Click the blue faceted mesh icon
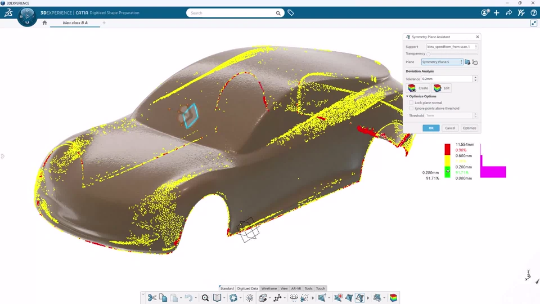This screenshot has width=540, height=304. pos(349,298)
